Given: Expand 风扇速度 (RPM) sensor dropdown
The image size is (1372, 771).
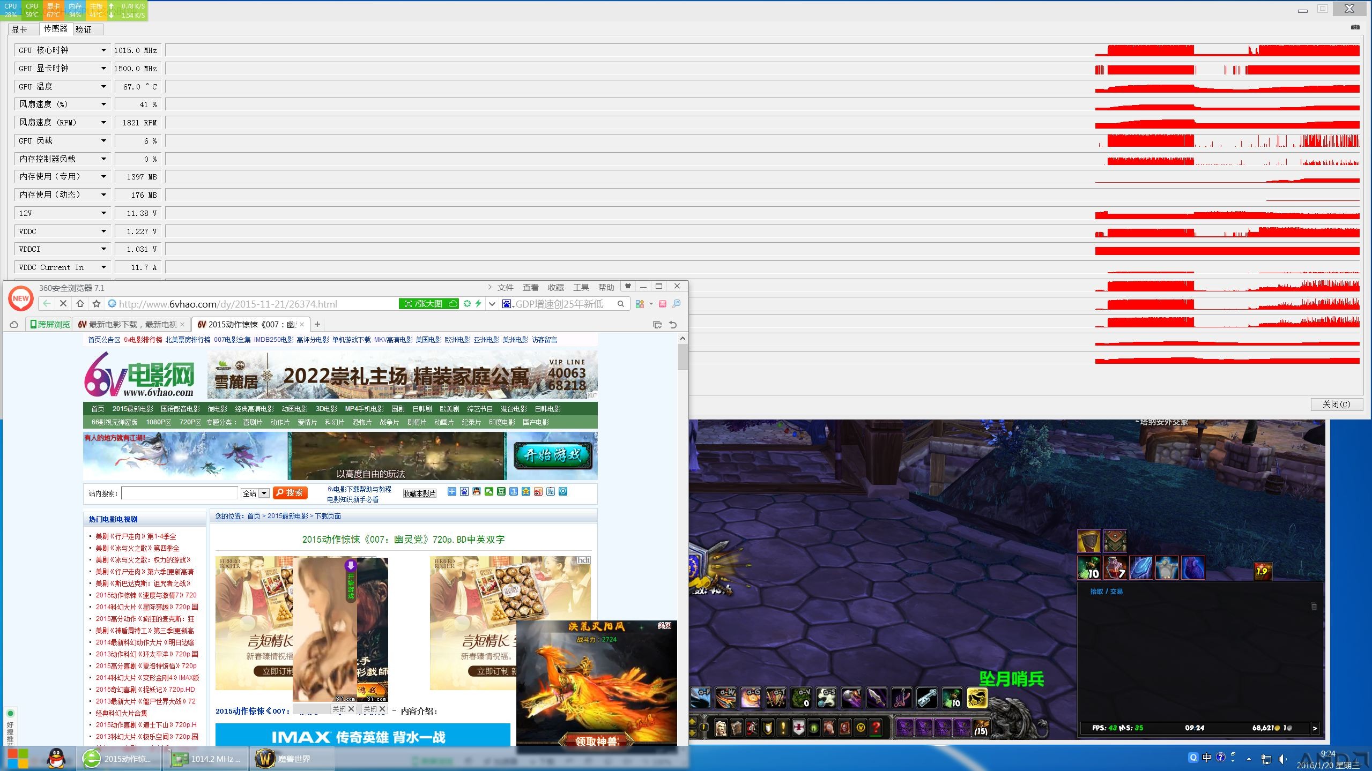Looking at the screenshot, I should pos(103,123).
